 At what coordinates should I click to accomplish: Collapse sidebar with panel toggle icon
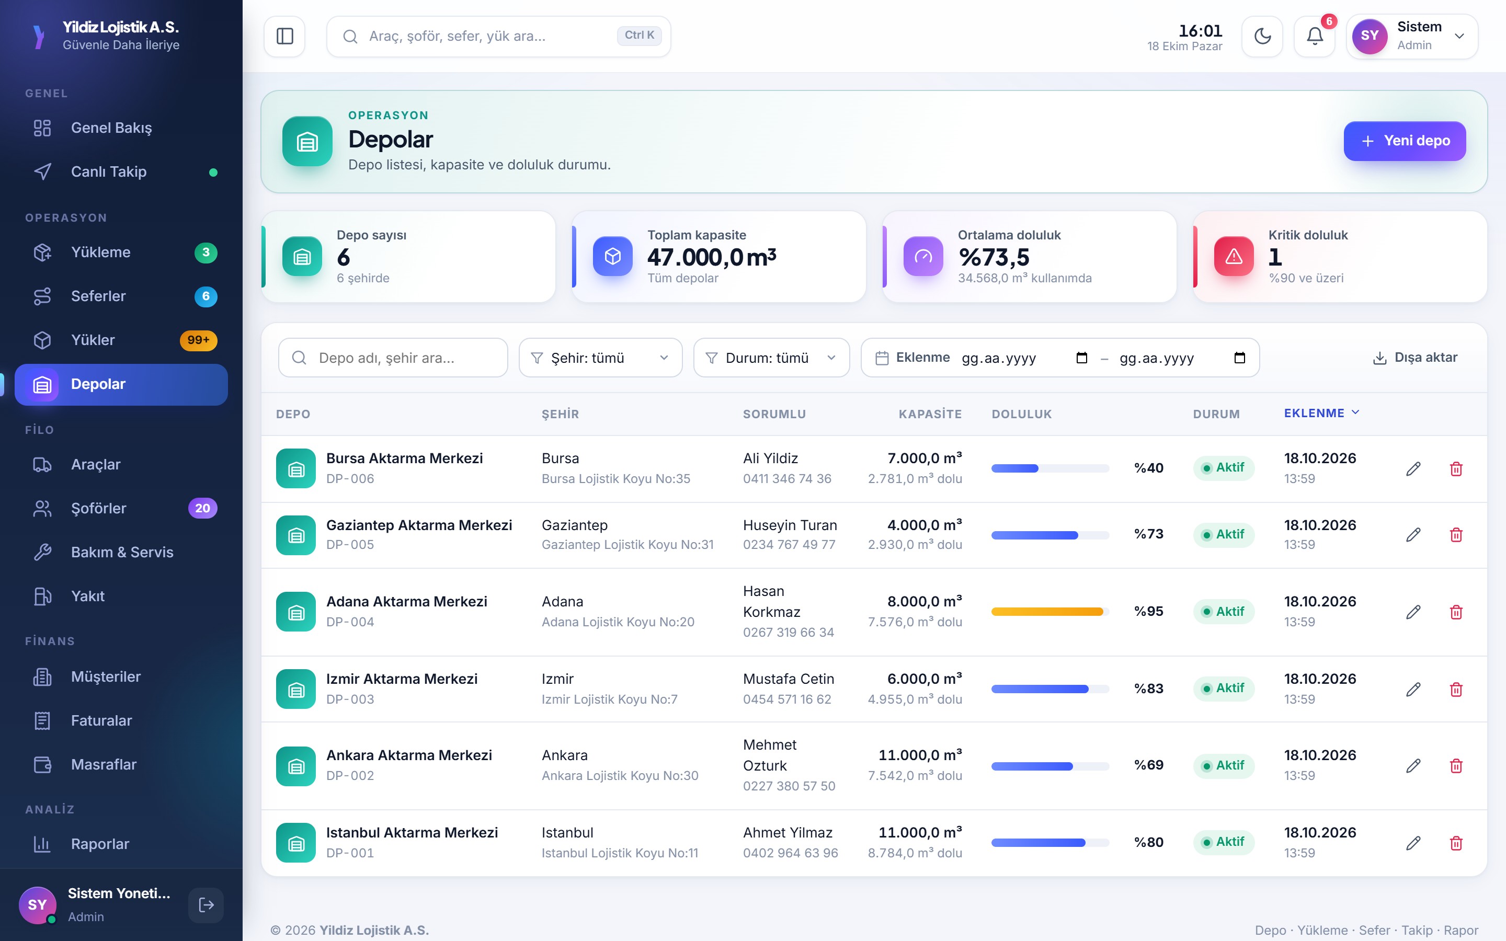(284, 36)
